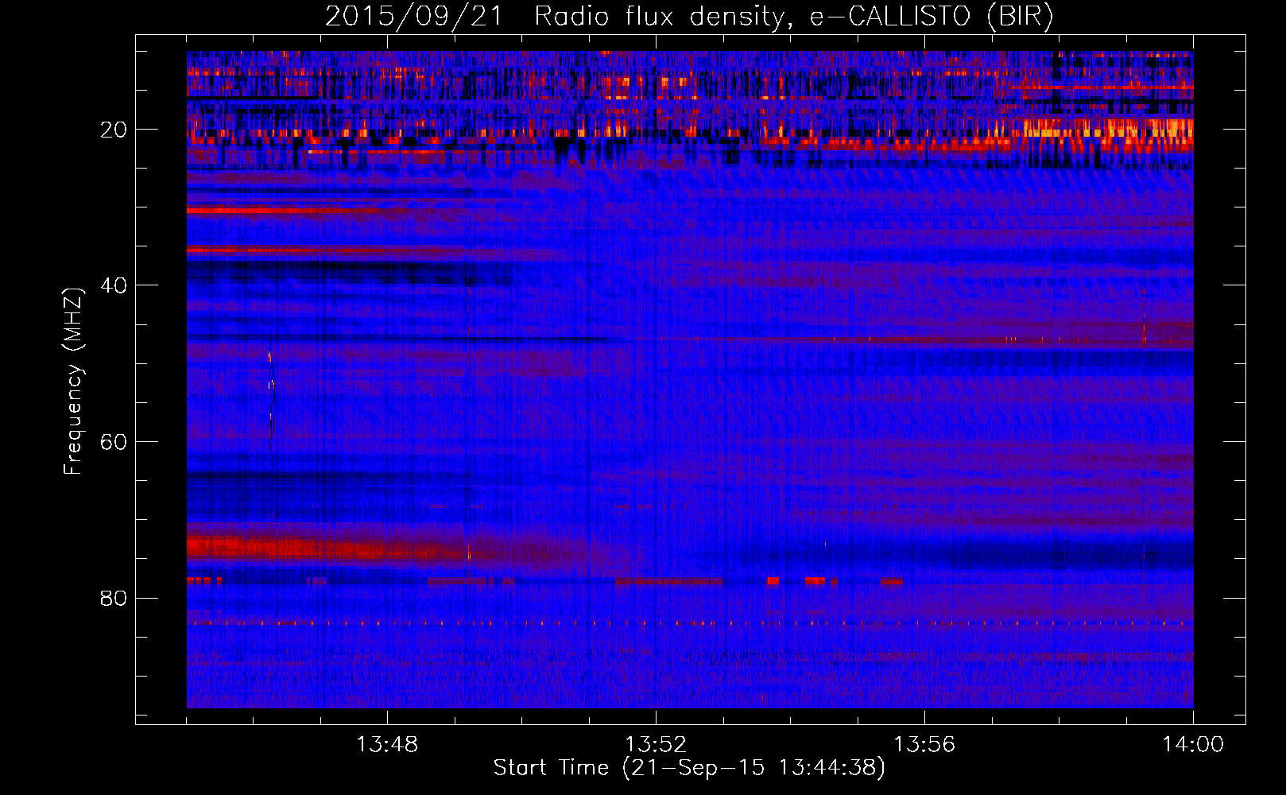The height and width of the screenshot is (795, 1286).
Task: Click the y-axis tick label '60'
Action: [x=114, y=442]
